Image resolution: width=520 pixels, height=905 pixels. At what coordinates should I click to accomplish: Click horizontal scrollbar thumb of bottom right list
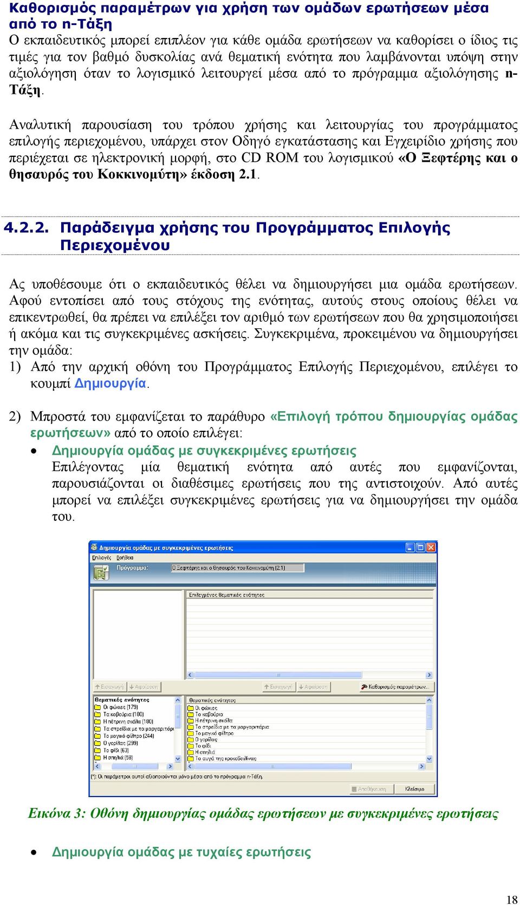click(273, 767)
